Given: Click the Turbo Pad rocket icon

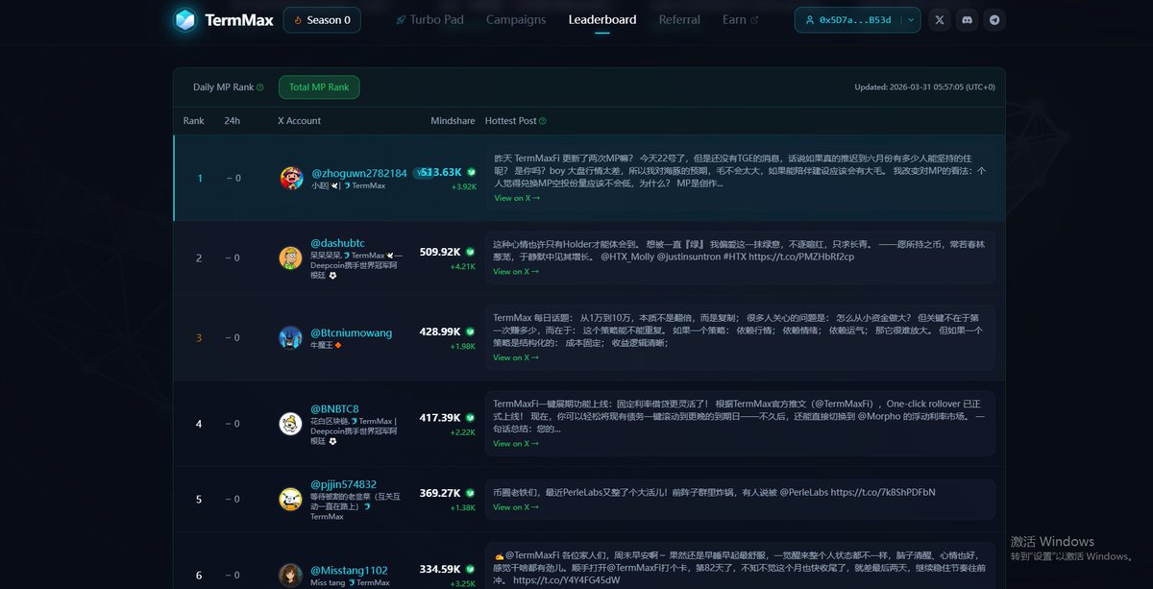Looking at the screenshot, I should click(401, 20).
